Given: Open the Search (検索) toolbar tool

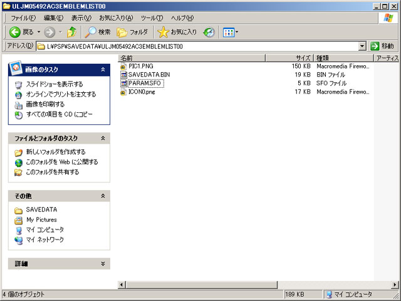Looking at the screenshot, I should pos(98,31).
